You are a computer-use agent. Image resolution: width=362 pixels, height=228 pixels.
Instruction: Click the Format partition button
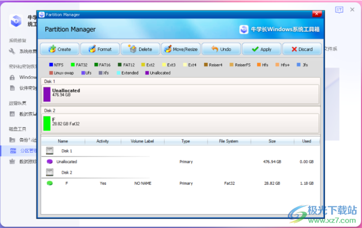(x=100, y=49)
